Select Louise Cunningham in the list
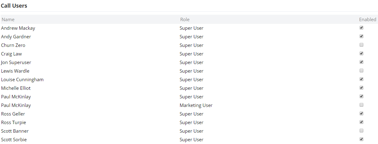 pyautogui.click(x=22, y=80)
